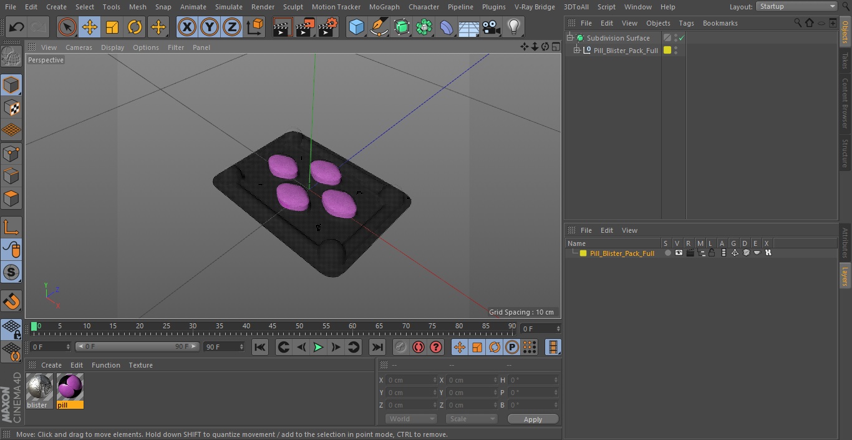Open the spline Pen tool
Screen dimensions: 852x440
379,27
